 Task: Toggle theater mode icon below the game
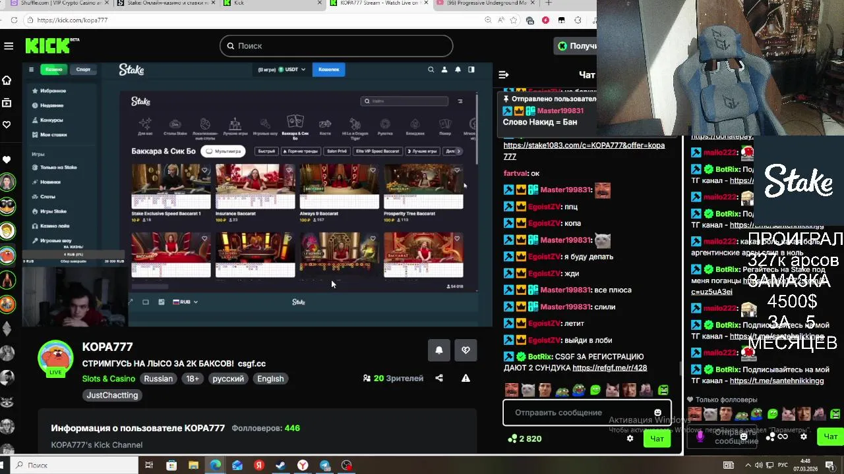click(146, 302)
